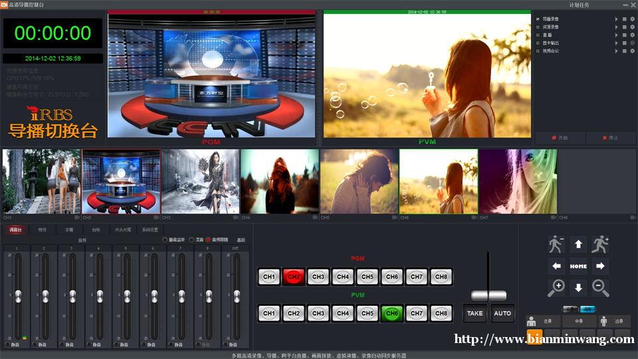Viewport: 638px width, 359px height.
Task: Switch to the 字幕 tab
Action: pos(69,230)
